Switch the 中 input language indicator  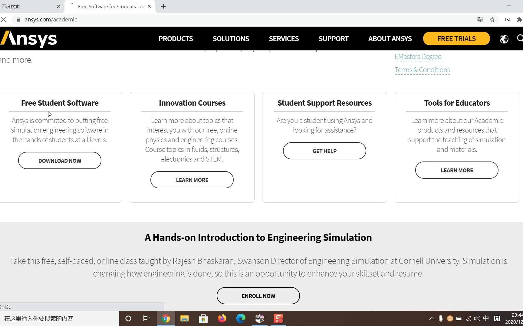click(x=486, y=318)
